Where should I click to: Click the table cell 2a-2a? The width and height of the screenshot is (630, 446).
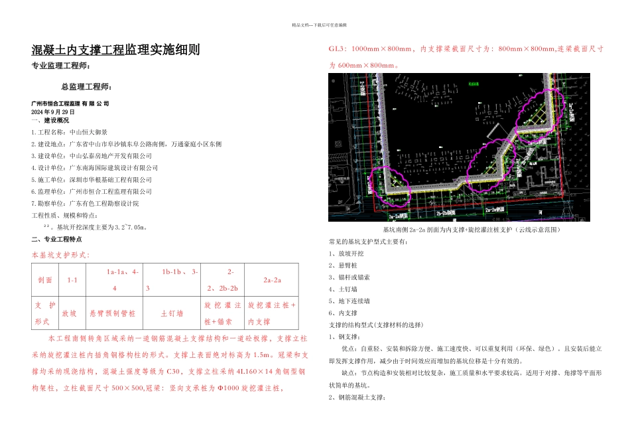[272, 280]
